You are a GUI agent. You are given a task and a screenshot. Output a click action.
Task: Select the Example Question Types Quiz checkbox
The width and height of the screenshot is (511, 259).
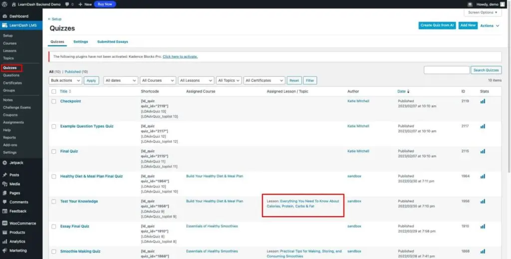(54, 126)
